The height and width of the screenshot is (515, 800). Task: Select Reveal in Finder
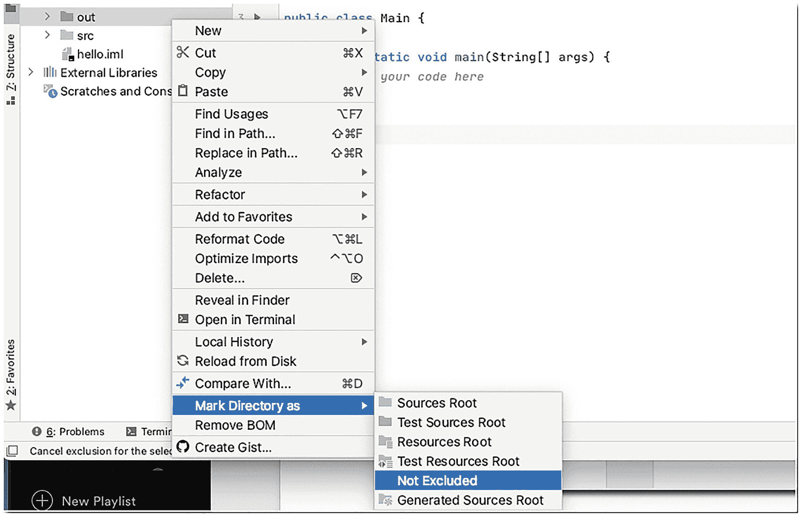click(x=273, y=300)
